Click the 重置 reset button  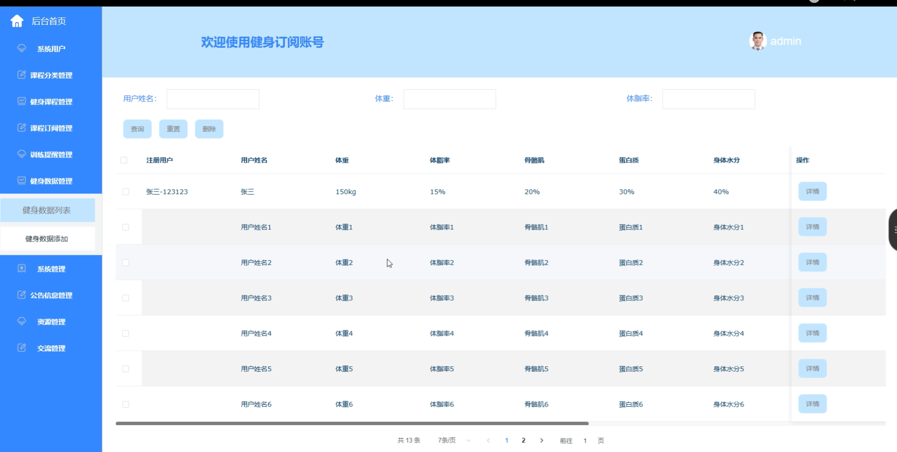pos(173,129)
